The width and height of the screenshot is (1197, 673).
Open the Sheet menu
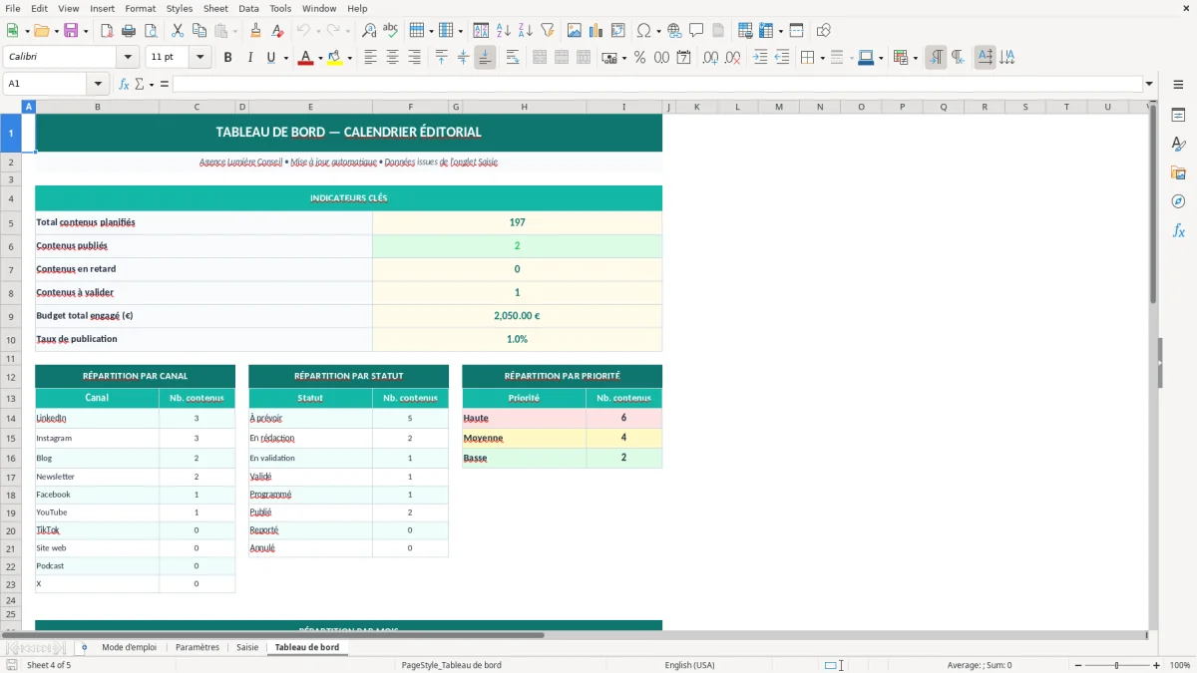coord(215,8)
